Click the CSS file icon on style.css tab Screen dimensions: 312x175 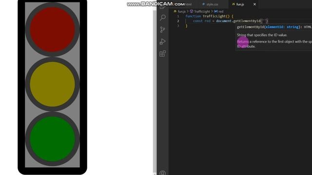[x=204, y=4]
